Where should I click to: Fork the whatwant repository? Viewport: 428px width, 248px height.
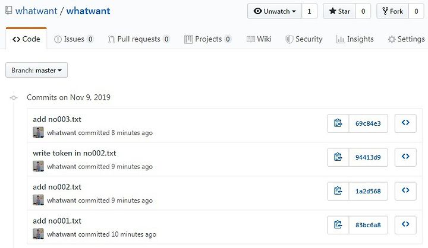392,11
